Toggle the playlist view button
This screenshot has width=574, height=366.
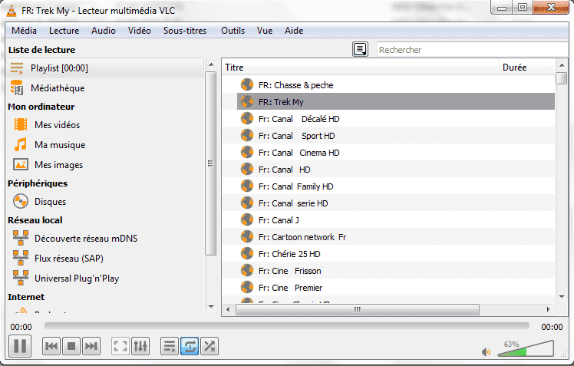170,346
